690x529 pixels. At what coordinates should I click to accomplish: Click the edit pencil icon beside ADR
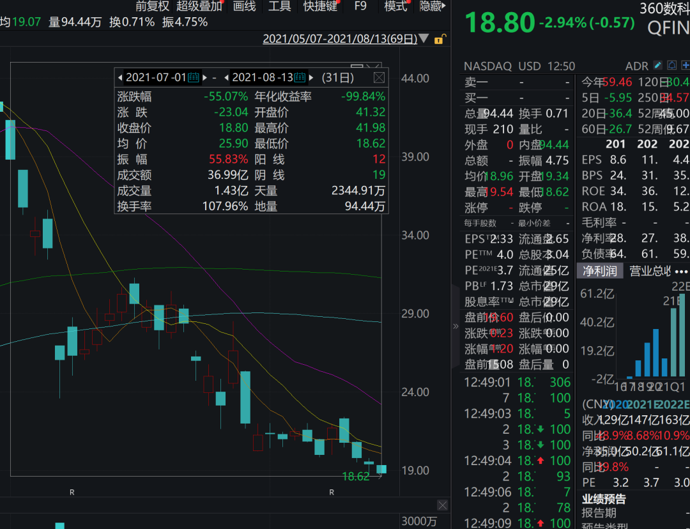coord(658,66)
